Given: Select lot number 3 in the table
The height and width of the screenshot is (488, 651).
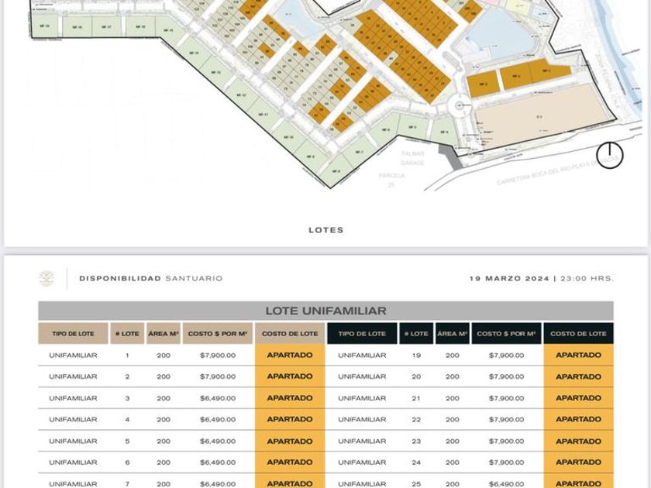Looking at the screenshot, I should [x=127, y=398].
